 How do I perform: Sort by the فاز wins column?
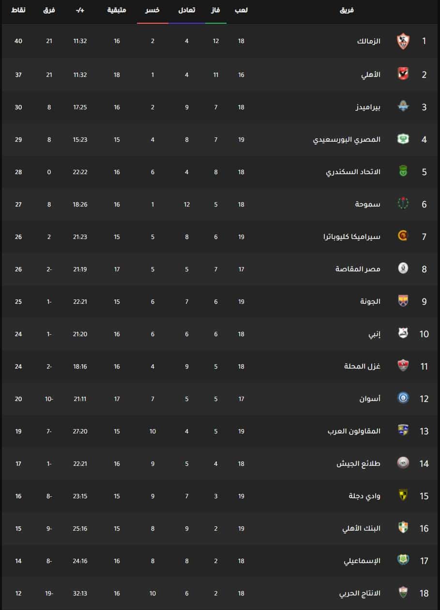click(216, 10)
